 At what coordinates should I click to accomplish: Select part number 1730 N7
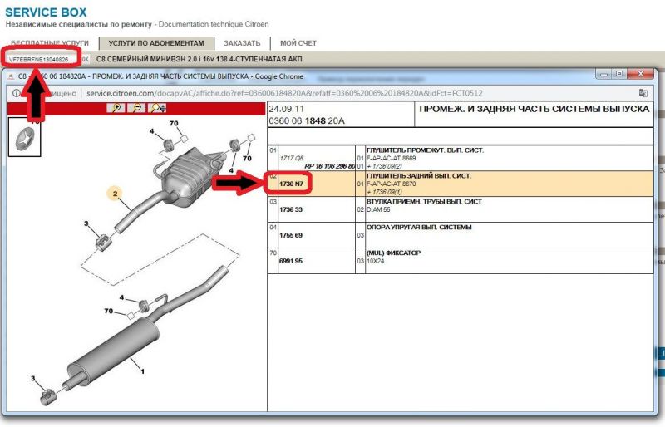click(293, 181)
